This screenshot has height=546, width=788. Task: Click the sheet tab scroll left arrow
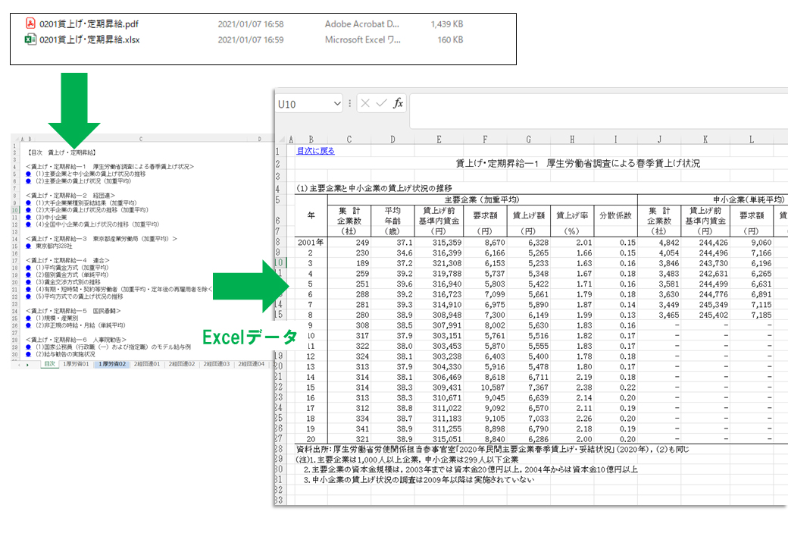20,365
